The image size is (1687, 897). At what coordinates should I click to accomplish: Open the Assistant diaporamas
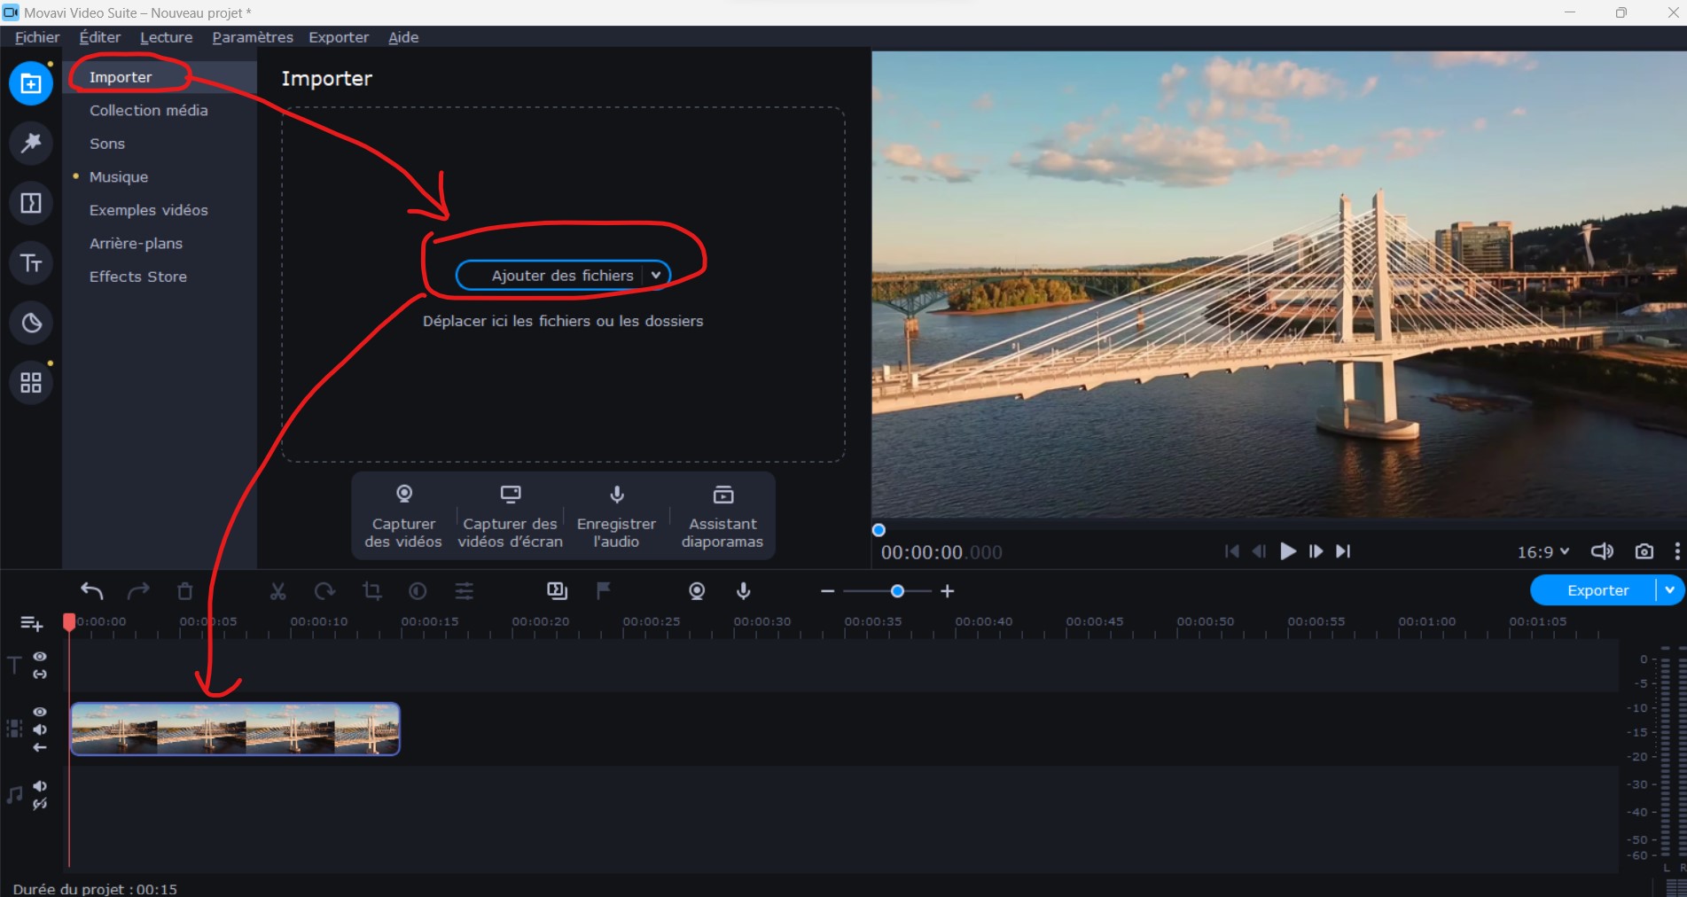(722, 516)
